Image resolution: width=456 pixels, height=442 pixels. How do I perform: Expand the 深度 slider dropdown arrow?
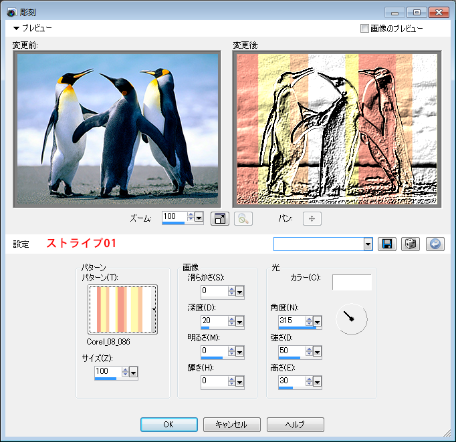(x=239, y=321)
